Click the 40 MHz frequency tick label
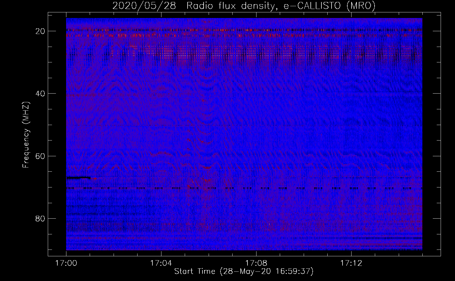455x281 pixels. 40,94
